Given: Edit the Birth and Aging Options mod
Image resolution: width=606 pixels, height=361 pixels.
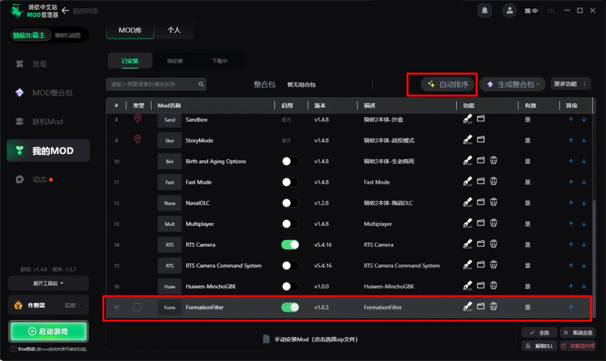Looking at the screenshot, I should [x=467, y=161].
